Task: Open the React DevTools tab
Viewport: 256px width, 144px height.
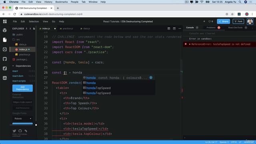Action: point(235,28)
